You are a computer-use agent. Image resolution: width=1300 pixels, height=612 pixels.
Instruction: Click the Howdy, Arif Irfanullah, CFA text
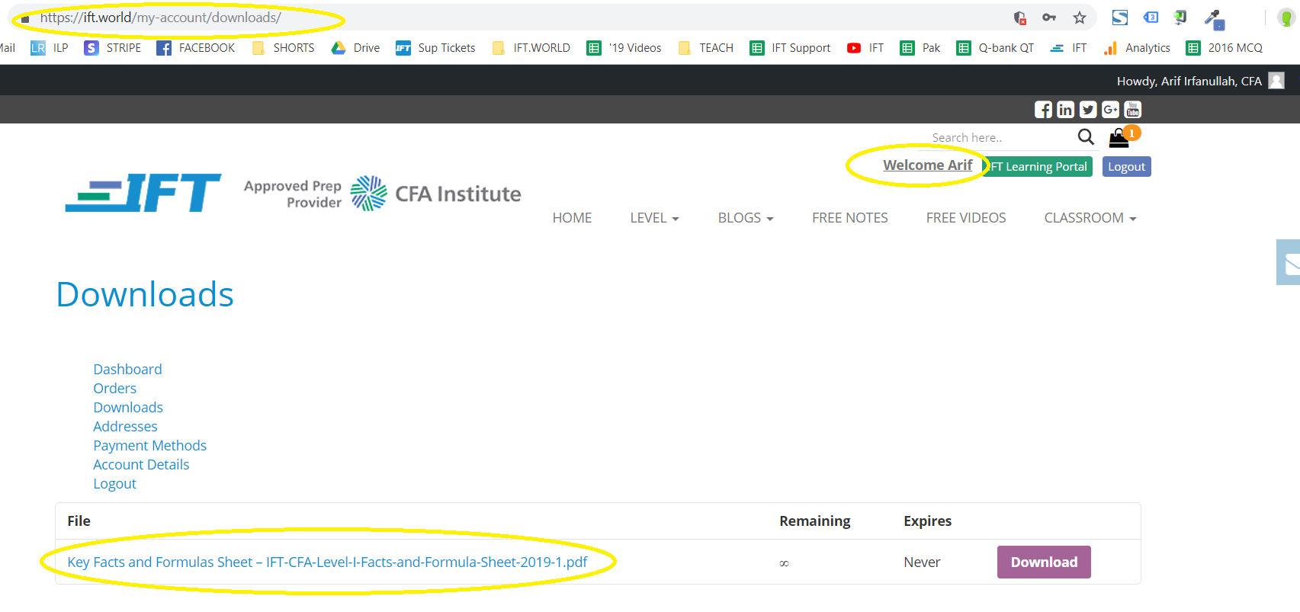(1189, 81)
